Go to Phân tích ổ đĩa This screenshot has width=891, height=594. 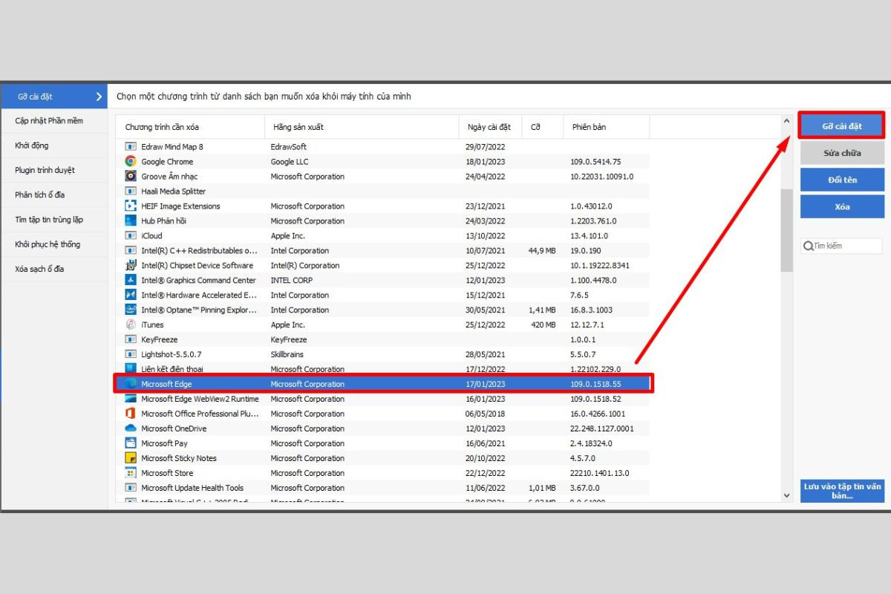54,195
